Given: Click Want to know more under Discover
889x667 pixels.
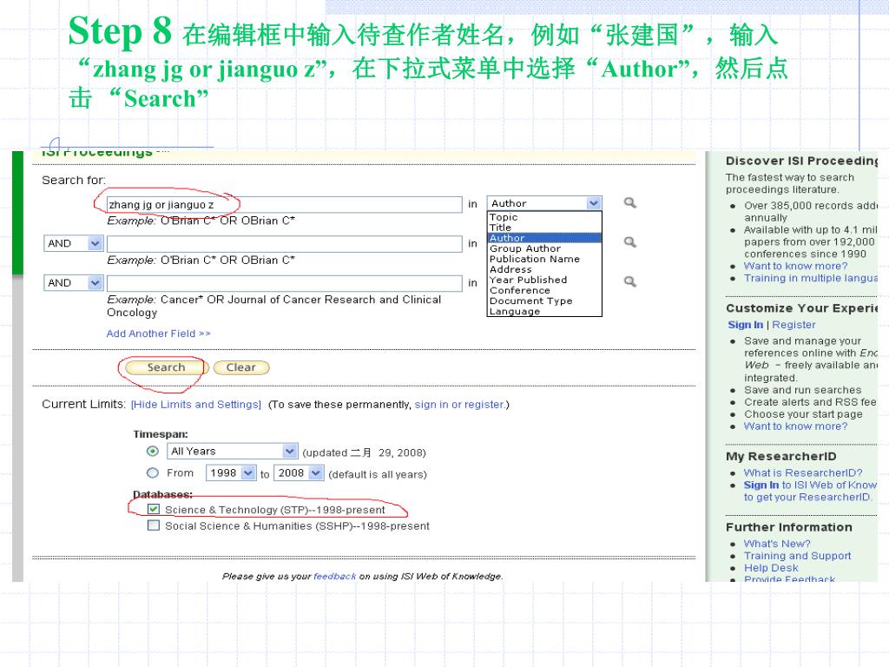Looking at the screenshot, I should 795,266.
